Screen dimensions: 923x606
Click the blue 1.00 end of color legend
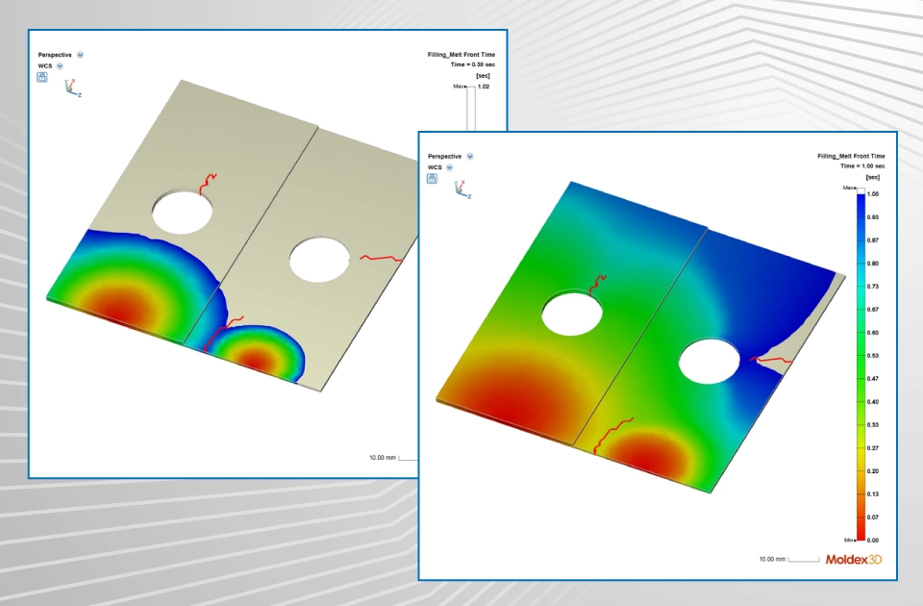(x=861, y=196)
